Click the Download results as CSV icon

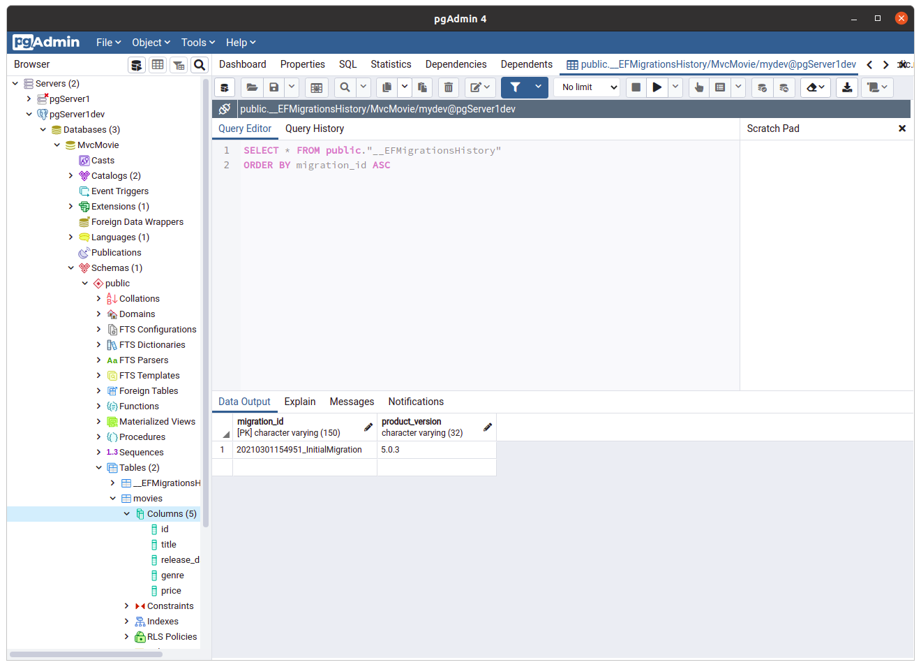pyautogui.click(x=846, y=87)
